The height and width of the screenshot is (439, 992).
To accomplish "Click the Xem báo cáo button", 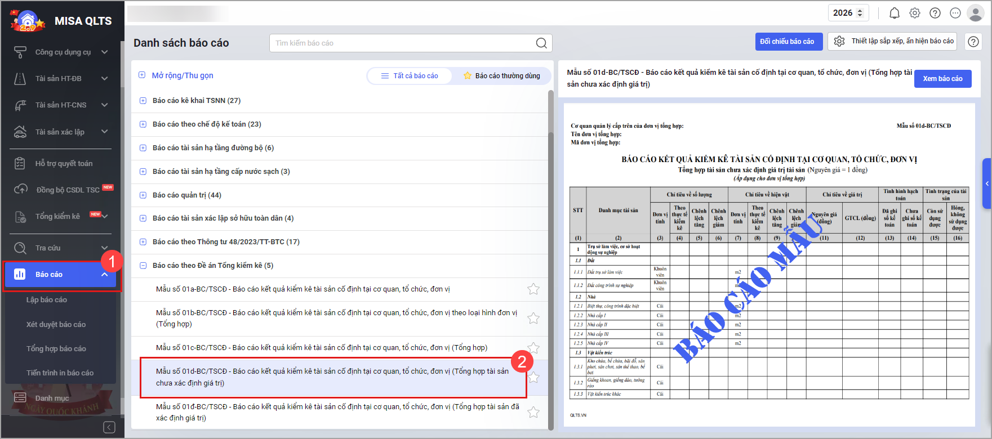I will tap(942, 79).
